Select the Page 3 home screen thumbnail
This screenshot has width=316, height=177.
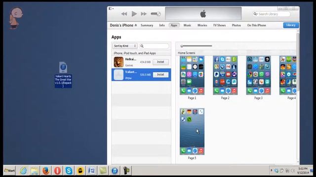coord(258,75)
